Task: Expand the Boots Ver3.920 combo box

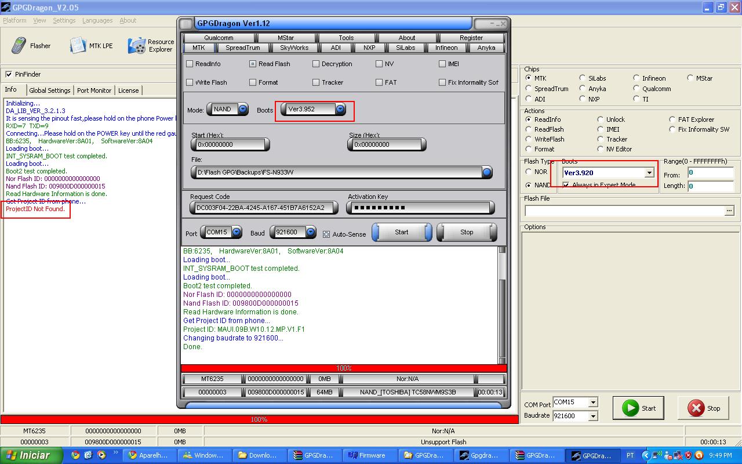Action: coord(649,173)
